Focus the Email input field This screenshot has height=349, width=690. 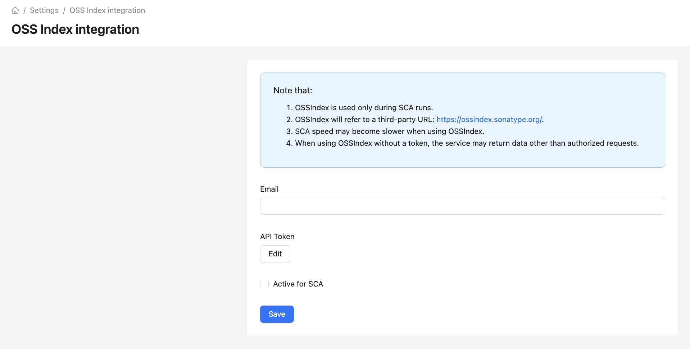click(462, 206)
